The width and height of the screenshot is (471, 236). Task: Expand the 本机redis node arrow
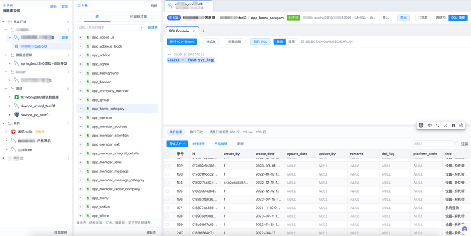tap(6, 132)
